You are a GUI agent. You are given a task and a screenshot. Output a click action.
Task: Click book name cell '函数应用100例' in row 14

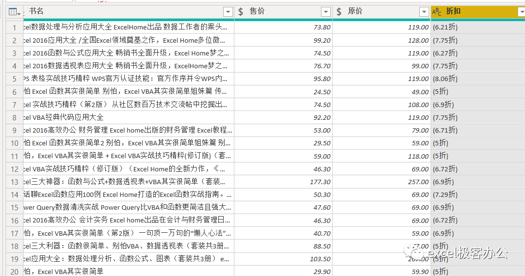pos(129,194)
